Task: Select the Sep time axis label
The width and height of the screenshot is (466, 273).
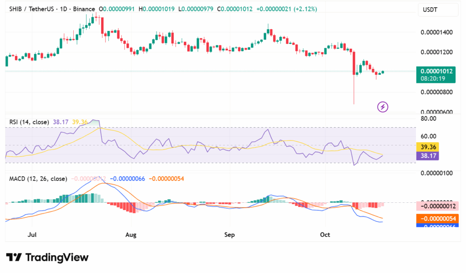Action: [x=229, y=235]
